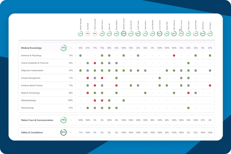
Task: Select the Medical Terminology row label
Action: pyautogui.click(x=30, y=93)
